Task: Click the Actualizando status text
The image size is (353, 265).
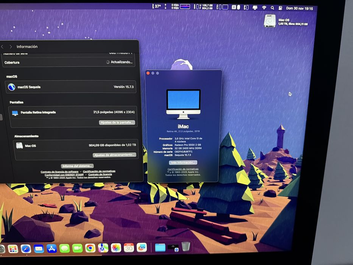Action: (x=121, y=62)
